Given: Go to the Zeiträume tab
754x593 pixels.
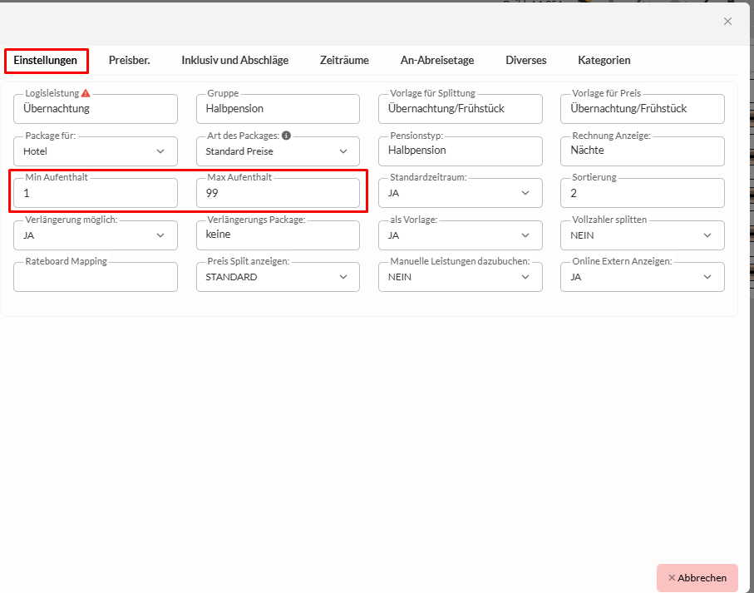Looking at the screenshot, I should (x=344, y=60).
